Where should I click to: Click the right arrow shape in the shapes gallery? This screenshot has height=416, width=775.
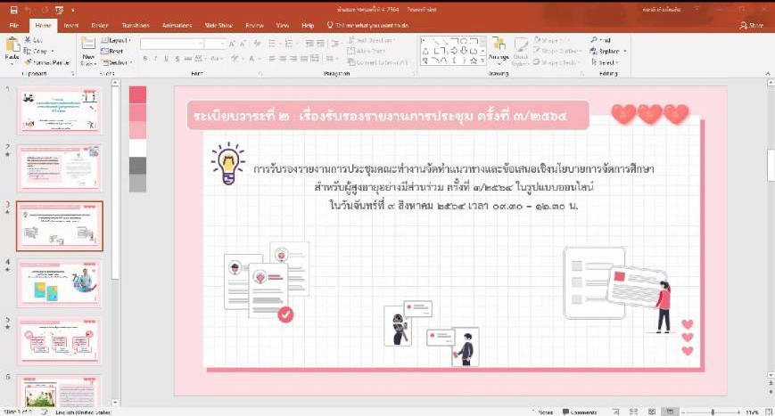pos(454,51)
